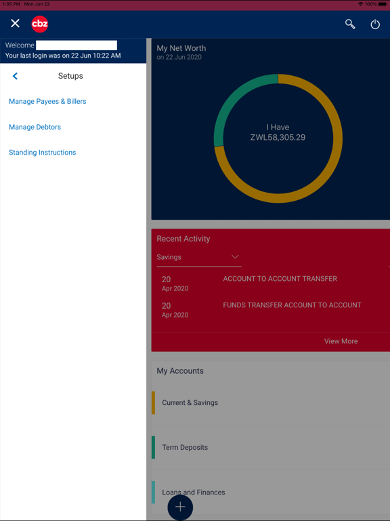Tap the Wi-Fi status icon
The height and width of the screenshot is (521, 390).
click(x=360, y=4)
